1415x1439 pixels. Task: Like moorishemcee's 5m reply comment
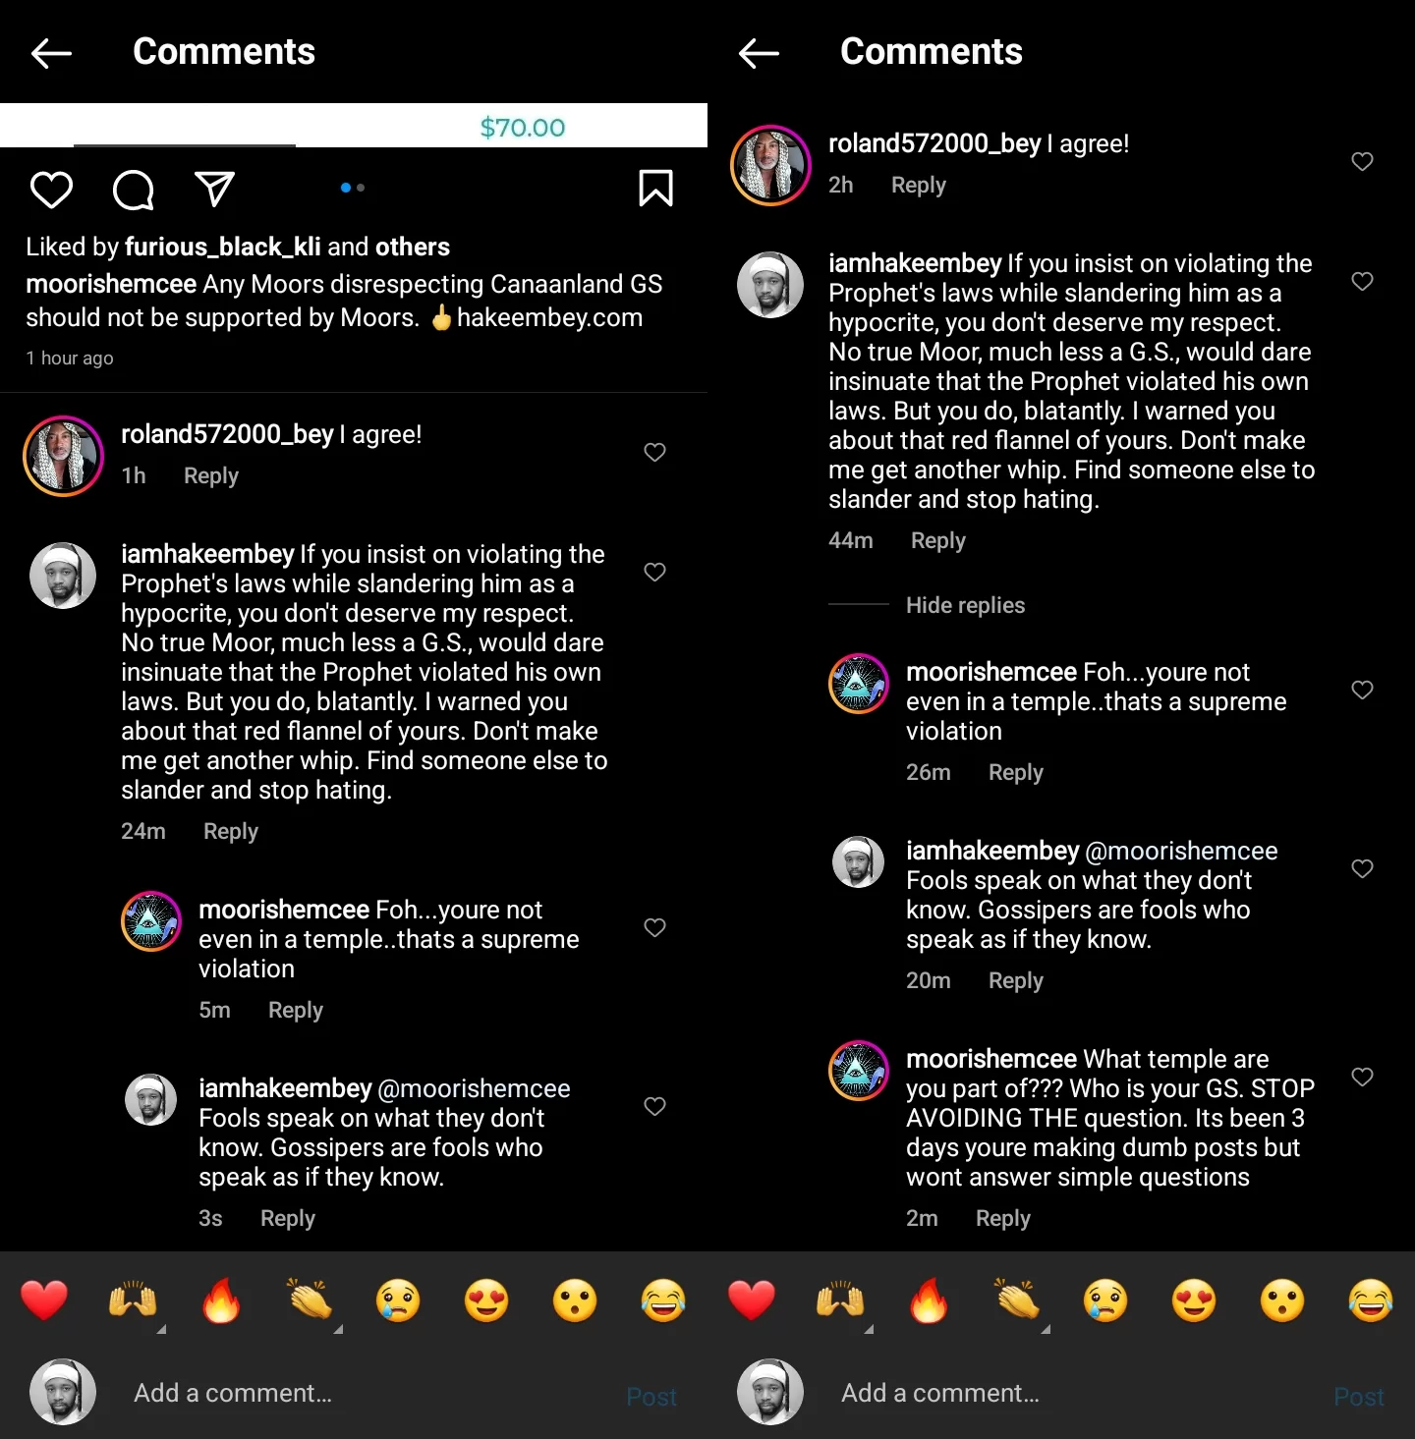[x=654, y=927]
